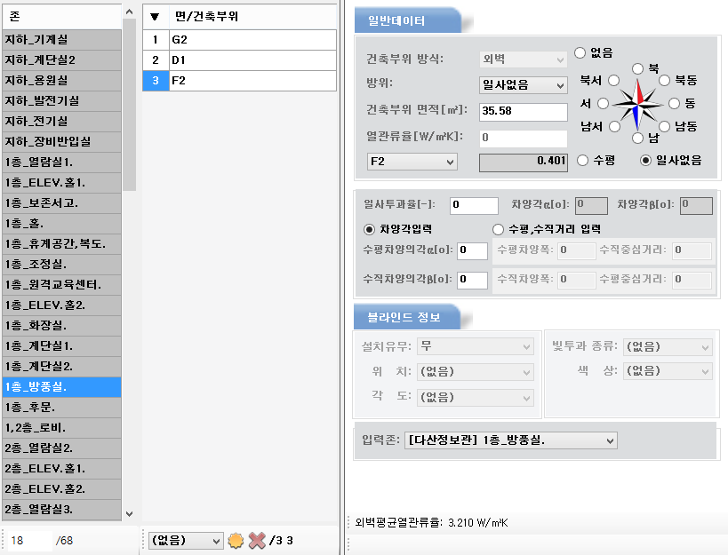Select the G2 surface row
This screenshot has height=555, width=728.
point(240,40)
